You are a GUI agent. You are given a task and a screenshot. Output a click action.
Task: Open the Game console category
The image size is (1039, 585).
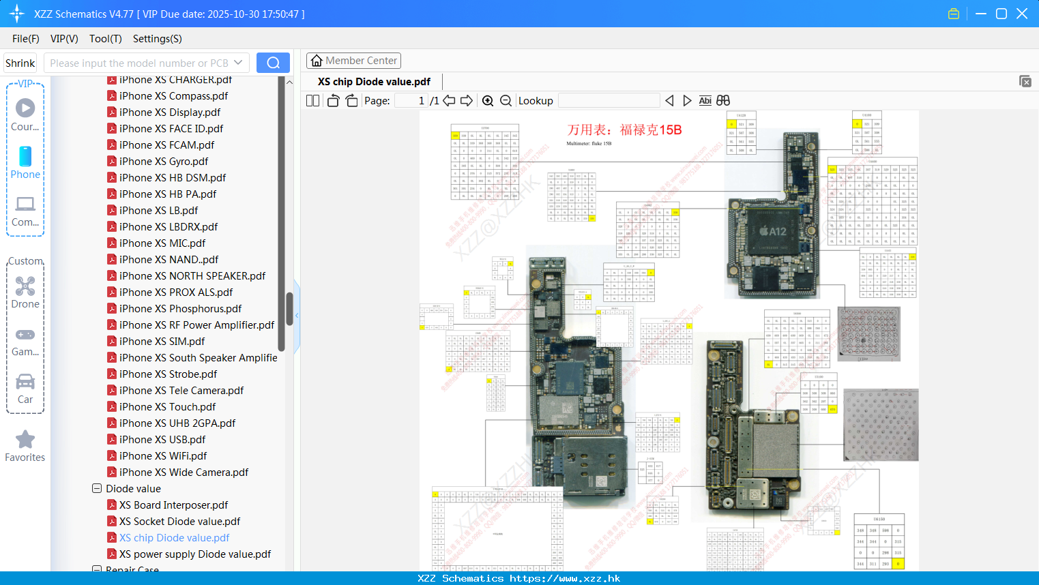coord(25,334)
